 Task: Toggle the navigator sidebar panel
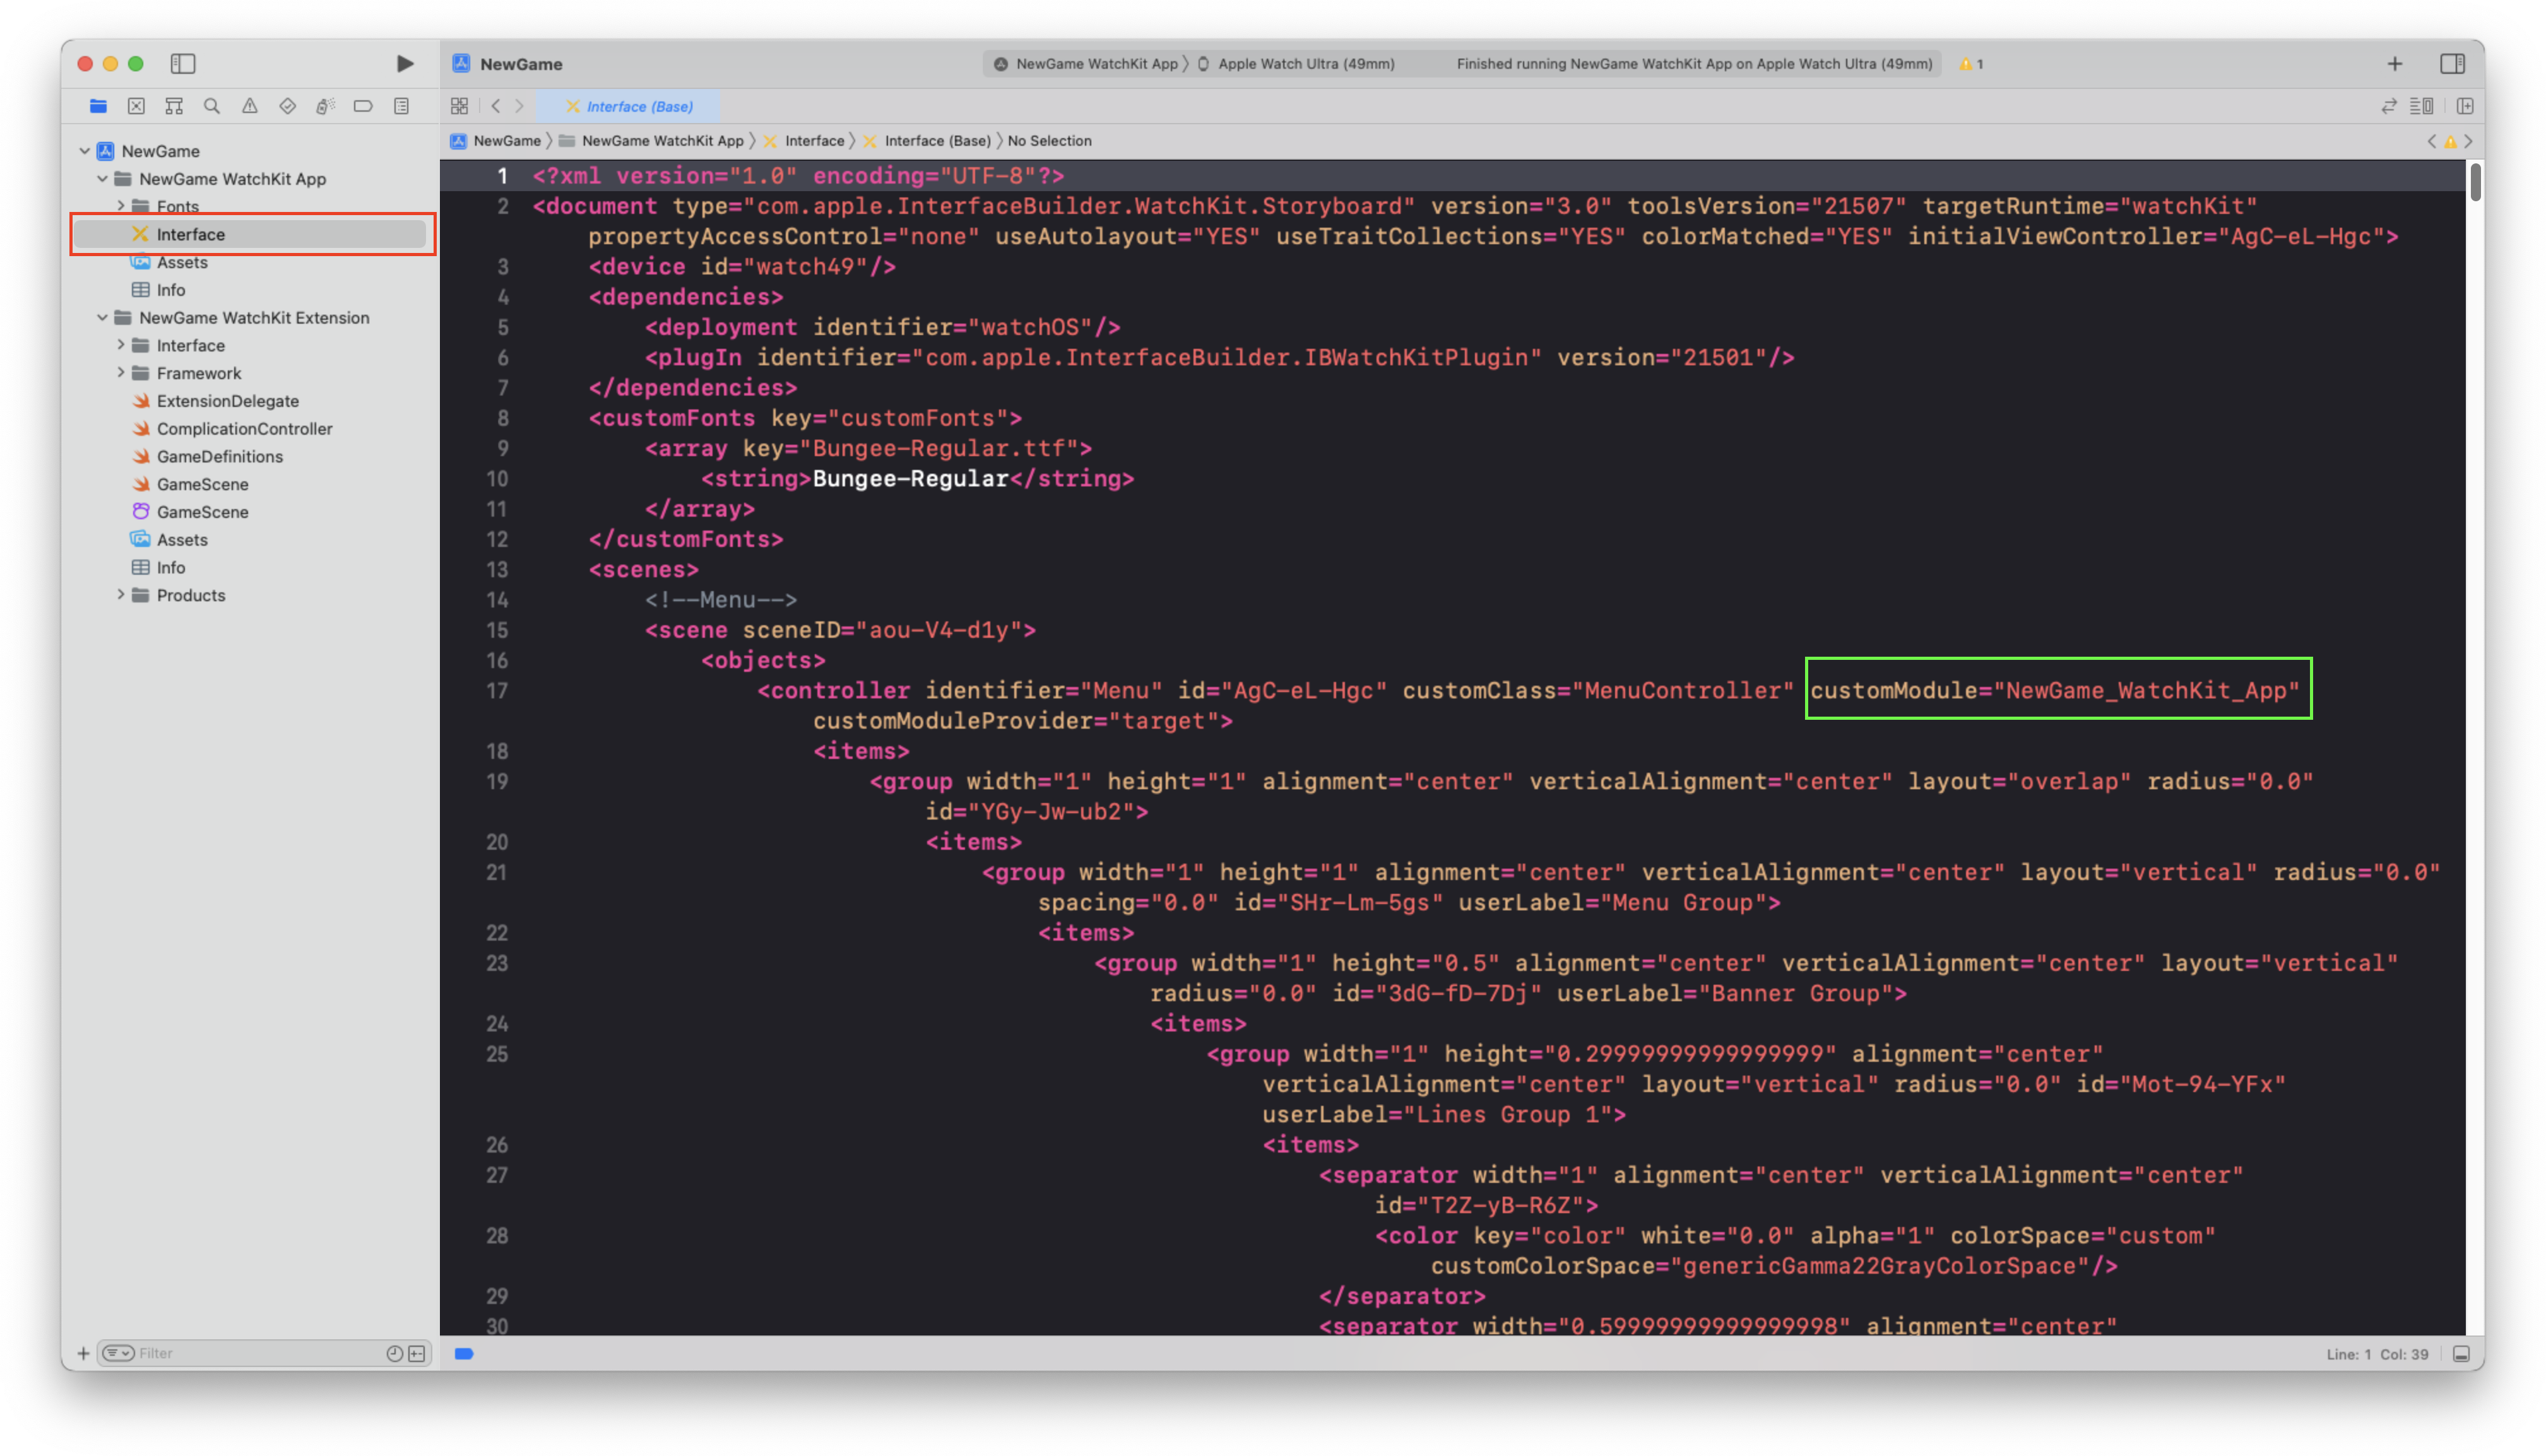pos(182,63)
